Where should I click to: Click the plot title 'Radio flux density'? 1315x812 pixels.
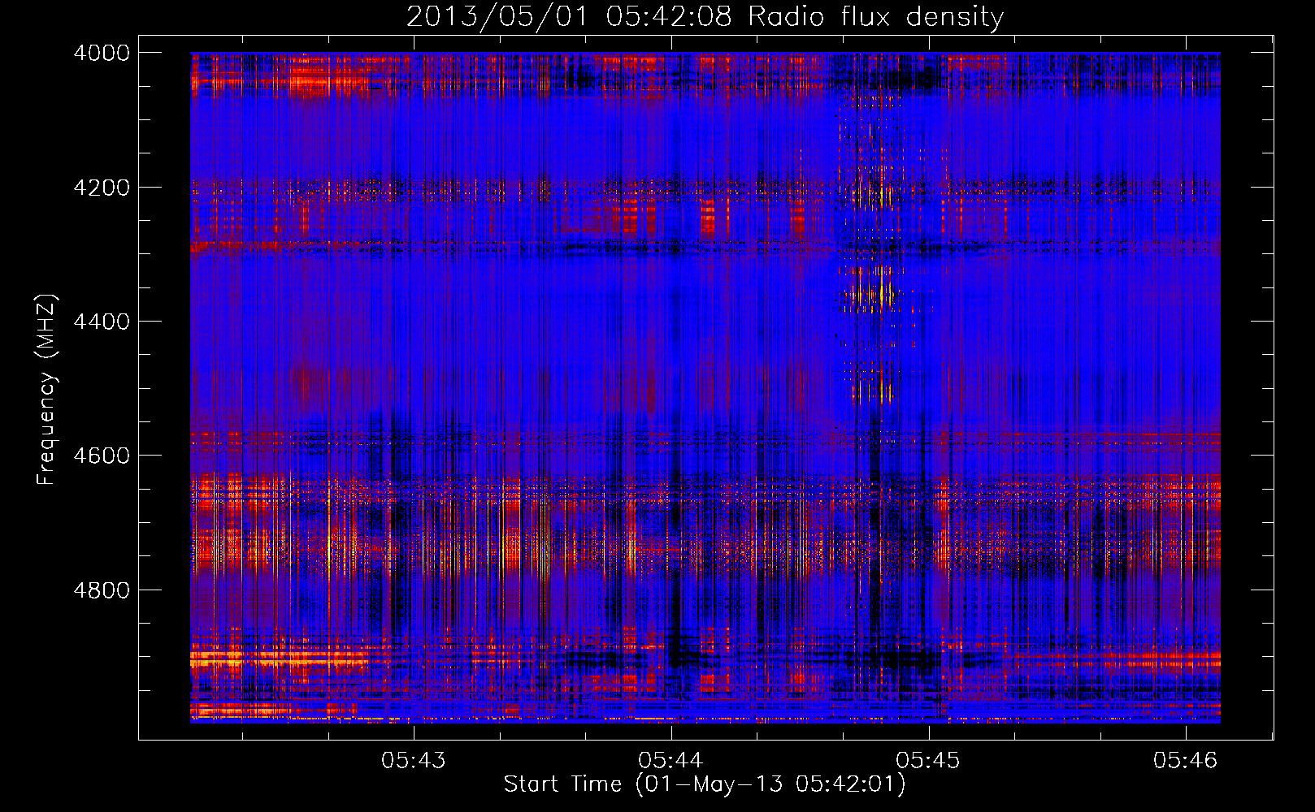(875, 17)
